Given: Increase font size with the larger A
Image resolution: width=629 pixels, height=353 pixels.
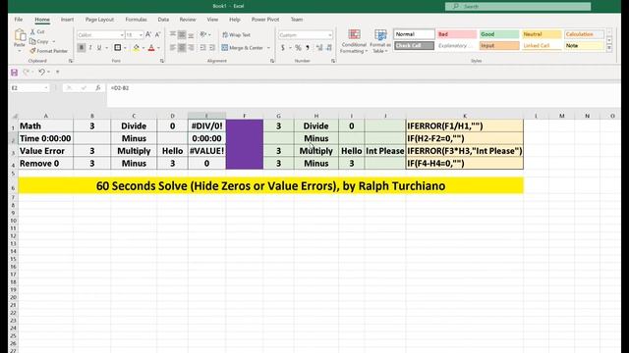Looking at the screenshot, I should point(148,35).
